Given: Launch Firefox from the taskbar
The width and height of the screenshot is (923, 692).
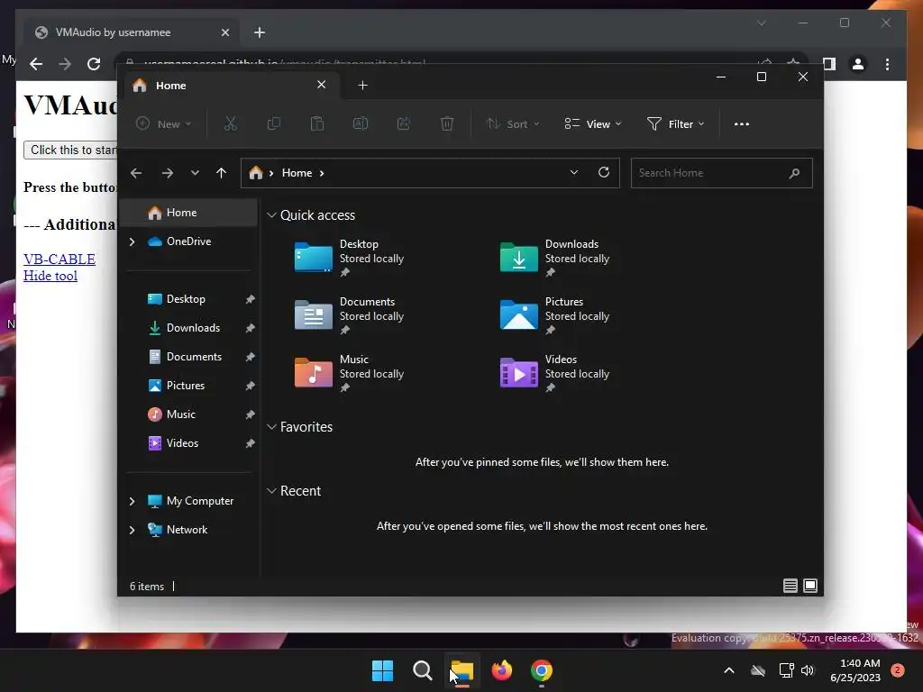Looking at the screenshot, I should pyautogui.click(x=501, y=670).
